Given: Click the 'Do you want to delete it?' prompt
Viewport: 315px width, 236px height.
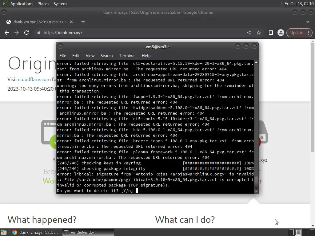Looking at the screenshot, I should click(95, 191).
